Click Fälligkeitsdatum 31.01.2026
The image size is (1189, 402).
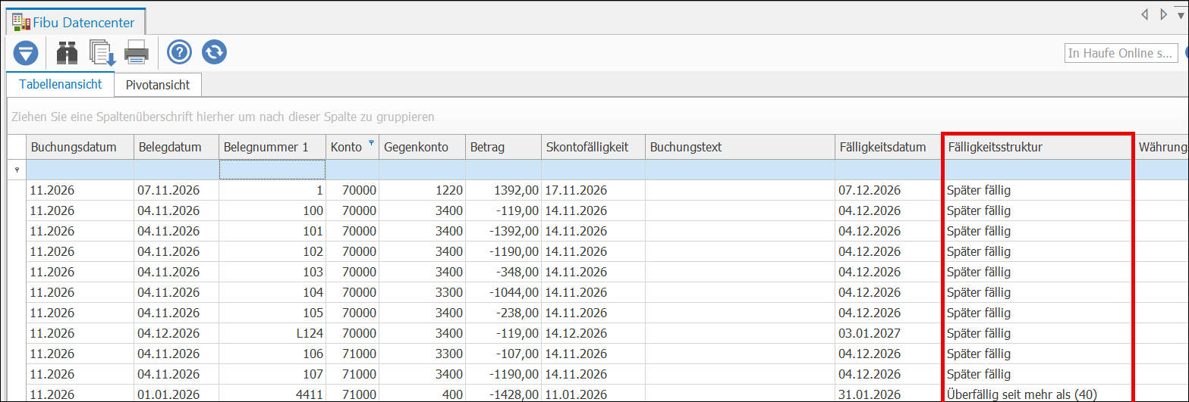pos(888,394)
